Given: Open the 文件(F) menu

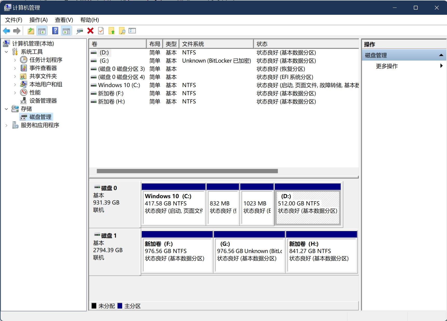Looking at the screenshot, I should (x=14, y=20).
